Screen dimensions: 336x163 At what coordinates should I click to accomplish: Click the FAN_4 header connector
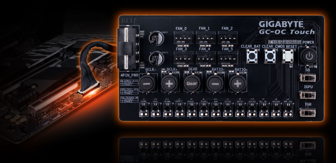tap(205, 58)
